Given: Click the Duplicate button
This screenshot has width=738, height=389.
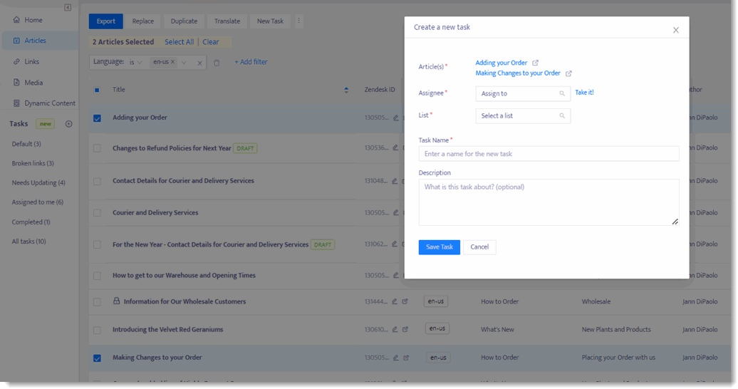Looking at the screenshot, I should (184, 21).
